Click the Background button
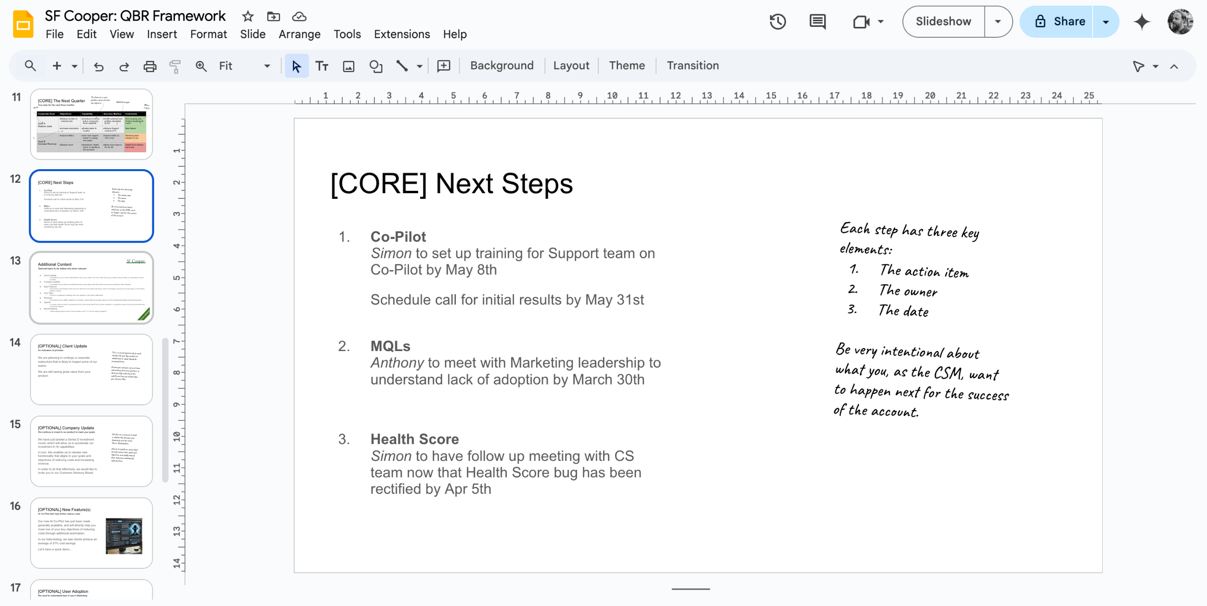Viewport: 1207px width, 606px height. pyautogui.click(x=502, y=66)
